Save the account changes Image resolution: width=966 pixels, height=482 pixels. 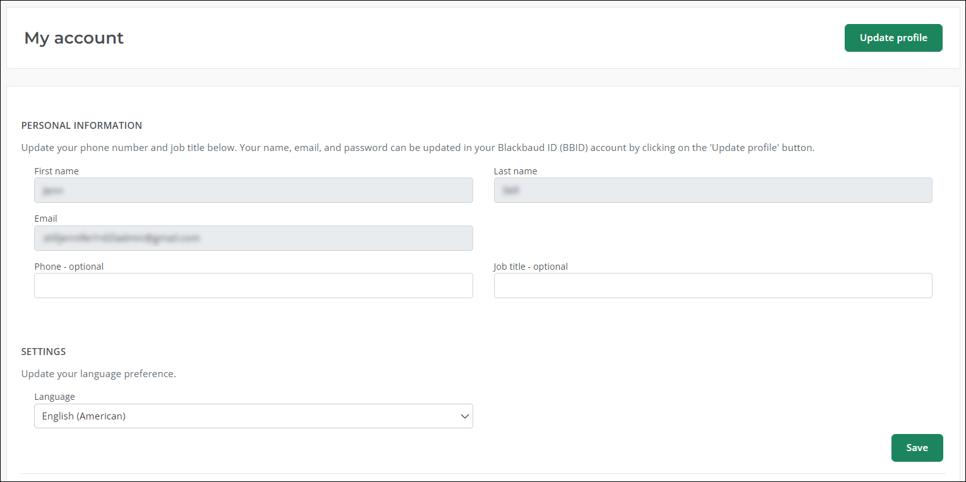click(x=917, y=448)
